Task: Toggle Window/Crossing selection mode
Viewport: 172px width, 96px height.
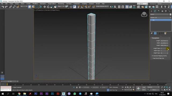Action: [41, 7]
